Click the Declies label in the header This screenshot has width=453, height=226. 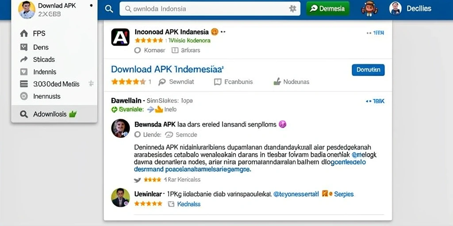pos(419,9)
